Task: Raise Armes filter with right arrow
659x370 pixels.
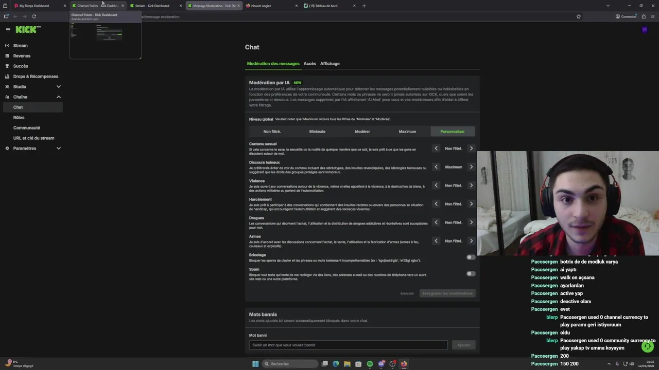Action: point(471,241)
